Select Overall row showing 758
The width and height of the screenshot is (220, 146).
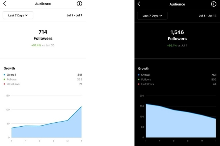[x=177, y=75]
